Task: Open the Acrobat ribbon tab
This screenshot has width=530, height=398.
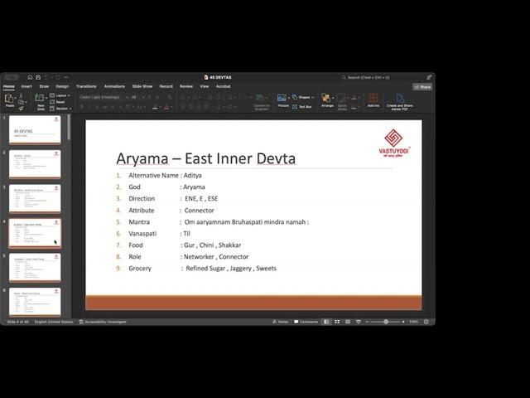Action: [223, 86]
